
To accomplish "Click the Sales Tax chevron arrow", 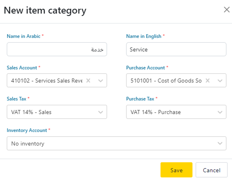I will tap(101, 112).
